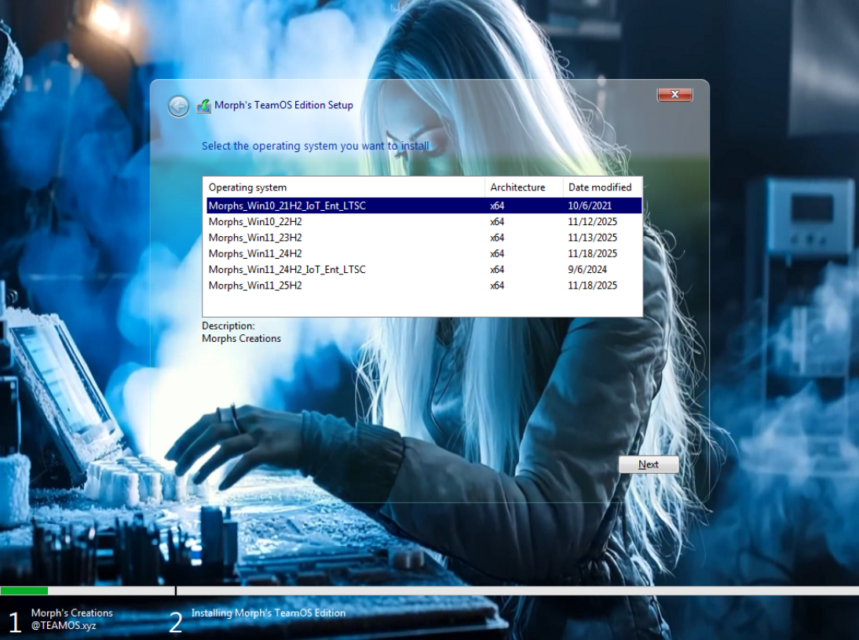Click the Installing Morph's TeamOS Edition step label
The image size is (859, 640).
pyautogui.click(x=269, y=613)
